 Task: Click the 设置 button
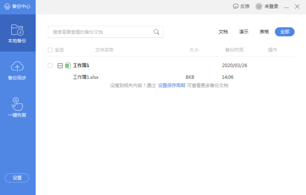[17, 178]
